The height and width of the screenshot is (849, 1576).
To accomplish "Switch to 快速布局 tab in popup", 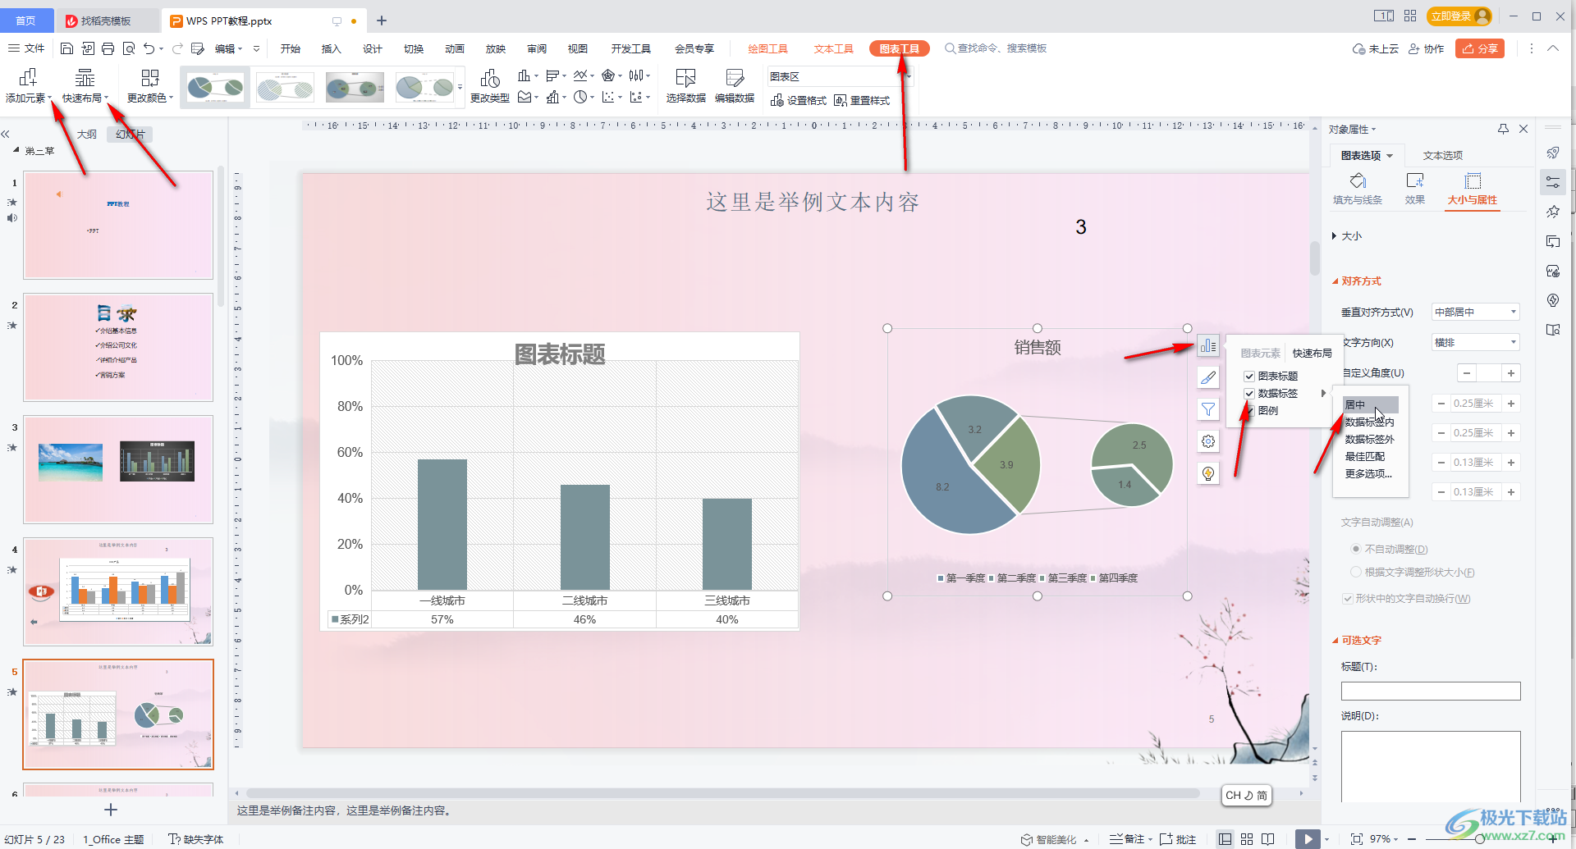I will 1312,354.
